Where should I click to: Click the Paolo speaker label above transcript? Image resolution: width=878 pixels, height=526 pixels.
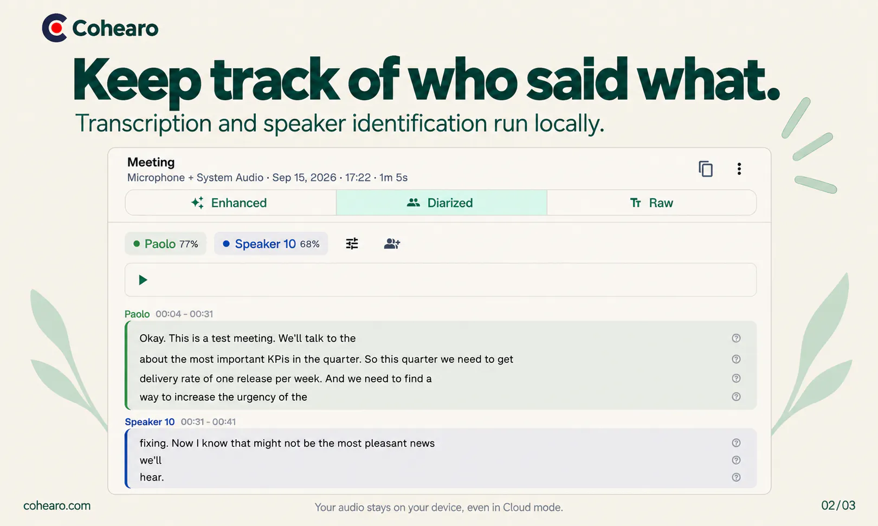click(137, 314)
